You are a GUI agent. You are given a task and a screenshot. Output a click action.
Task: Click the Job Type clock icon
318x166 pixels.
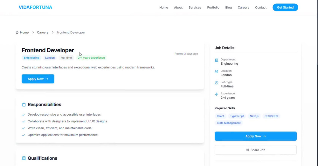216,83
